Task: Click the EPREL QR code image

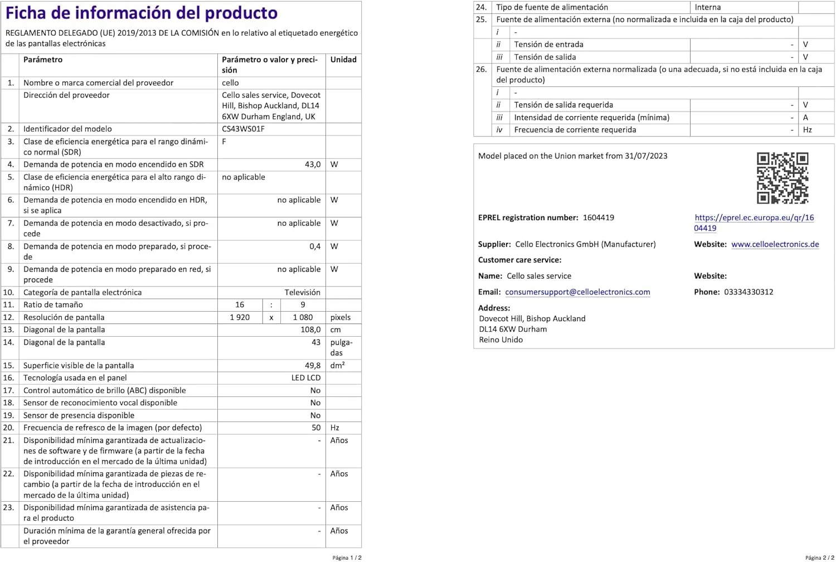Action: click(x=782, y=178)
